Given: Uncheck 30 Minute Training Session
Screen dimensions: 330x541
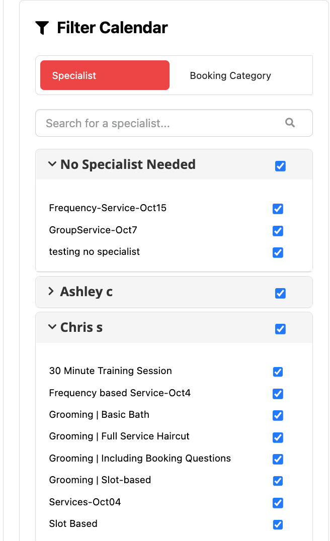Looking at the screenshot, I should pos(278,372).
